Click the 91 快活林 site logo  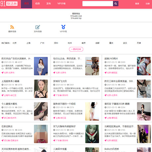[x=9, y=4]
